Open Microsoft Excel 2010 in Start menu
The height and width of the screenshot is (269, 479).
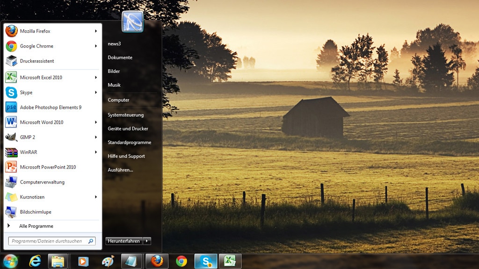[x=41, y=78]
